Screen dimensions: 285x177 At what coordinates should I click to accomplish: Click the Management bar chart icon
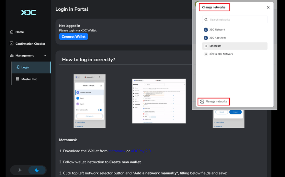(x=12, y=56)
